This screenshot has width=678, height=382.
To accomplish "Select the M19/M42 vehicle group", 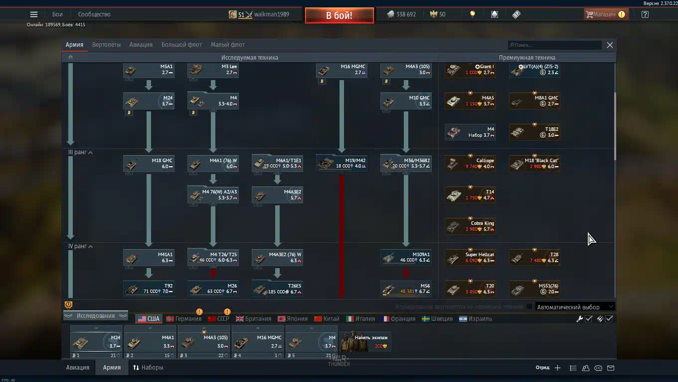I will 341,164.
